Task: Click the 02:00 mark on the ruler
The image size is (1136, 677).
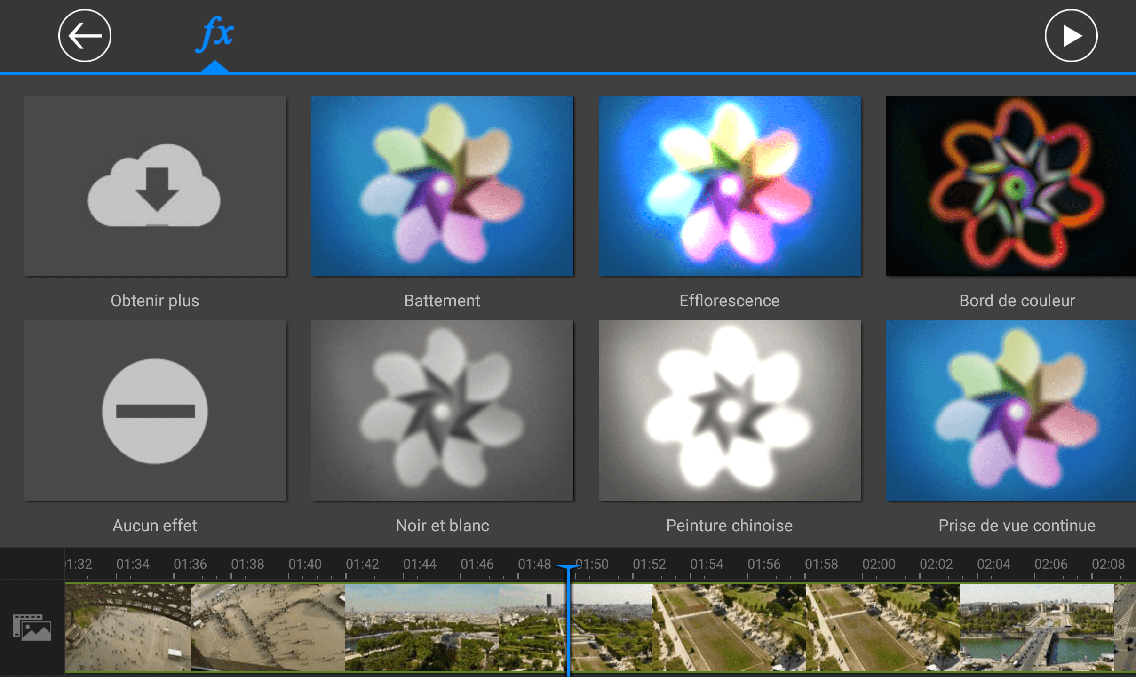Action: [878, 564]
